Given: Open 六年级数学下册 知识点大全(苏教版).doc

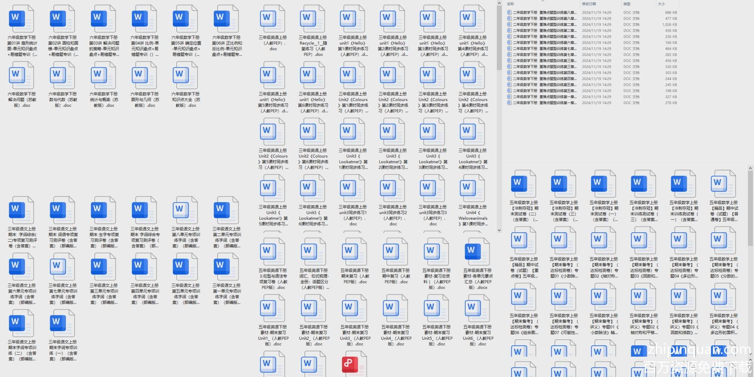Looking at the screenshot, I should coord(186,85).
